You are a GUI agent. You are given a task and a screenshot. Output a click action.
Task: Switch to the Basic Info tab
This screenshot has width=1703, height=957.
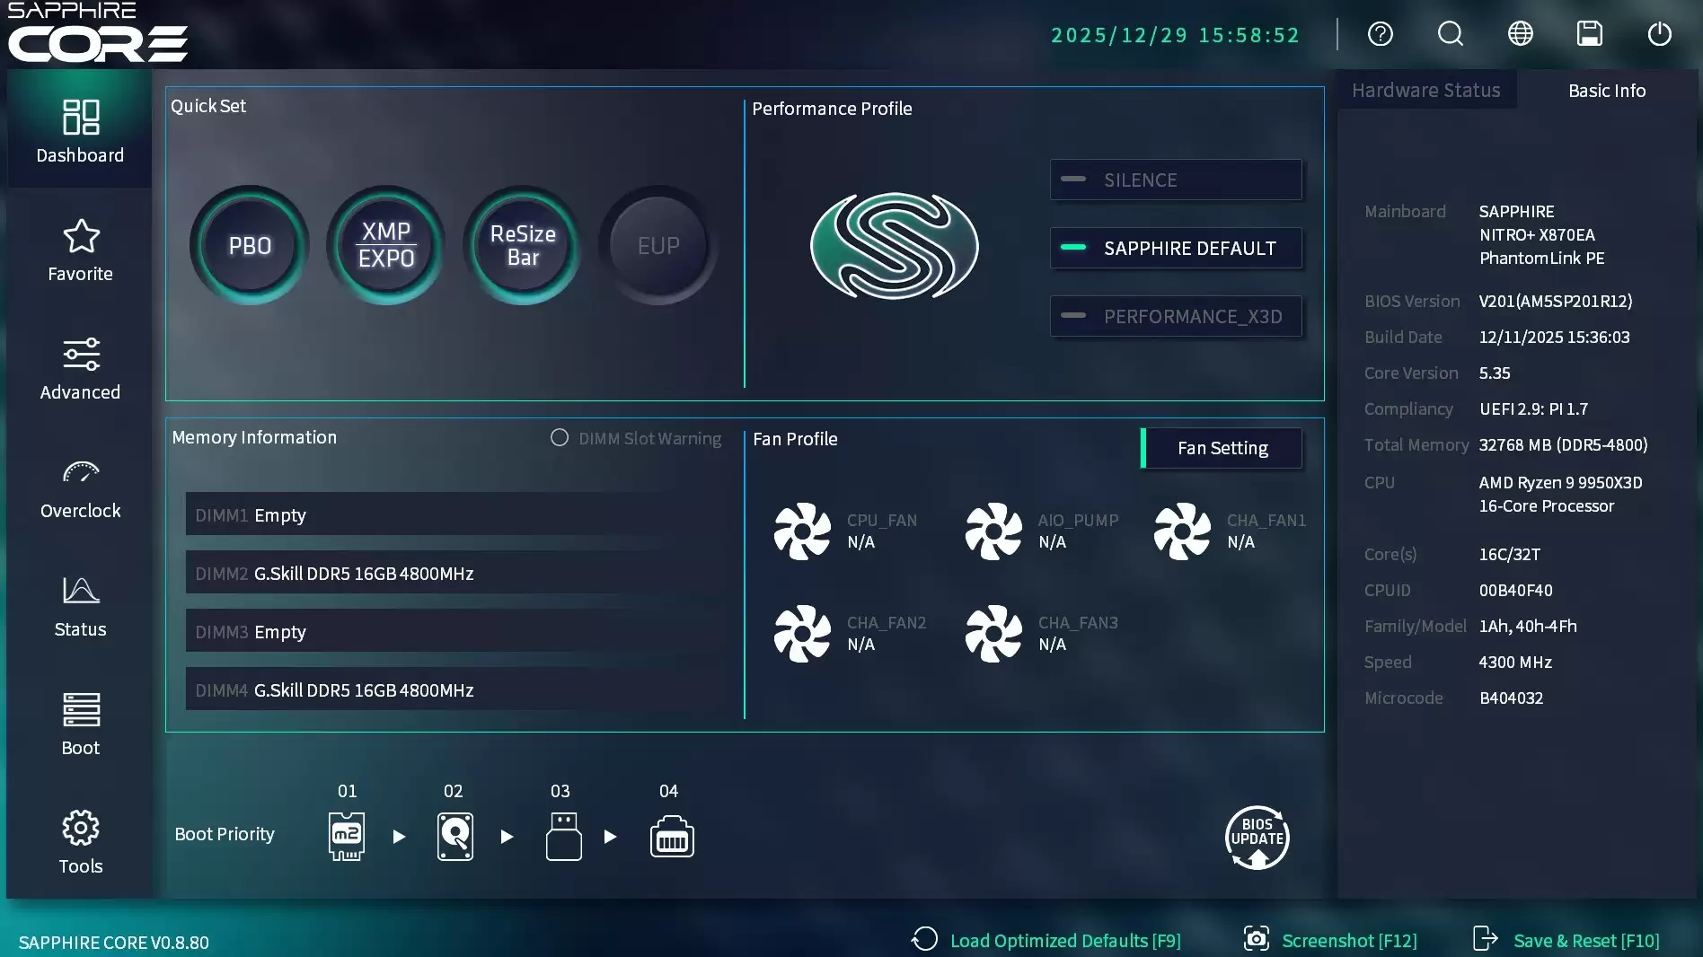point(1606,90)
